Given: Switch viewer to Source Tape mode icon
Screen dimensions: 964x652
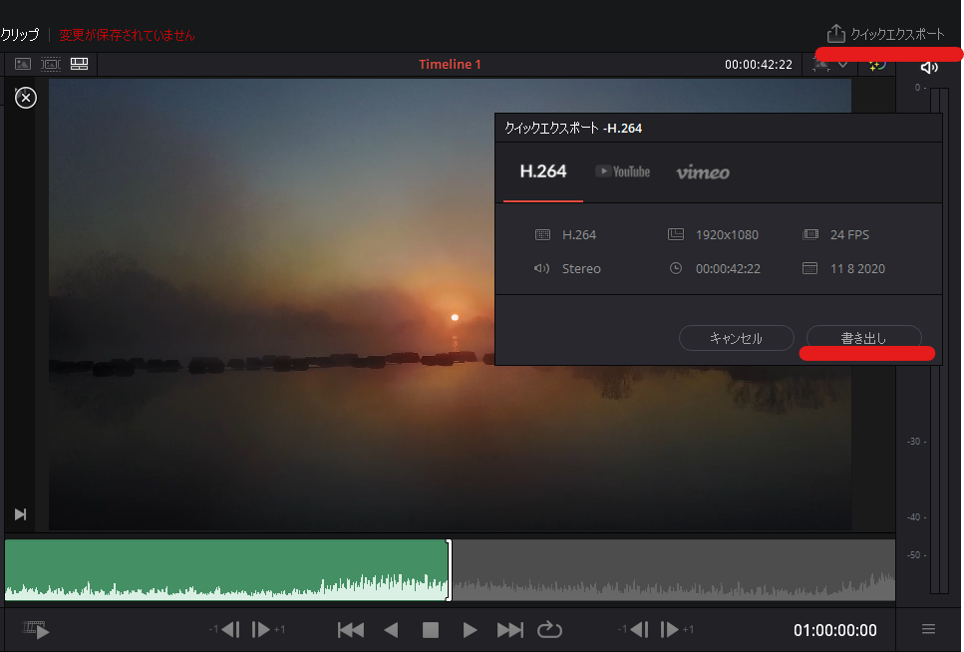Looking at the screenshot, I should click(x=51, y=64).
